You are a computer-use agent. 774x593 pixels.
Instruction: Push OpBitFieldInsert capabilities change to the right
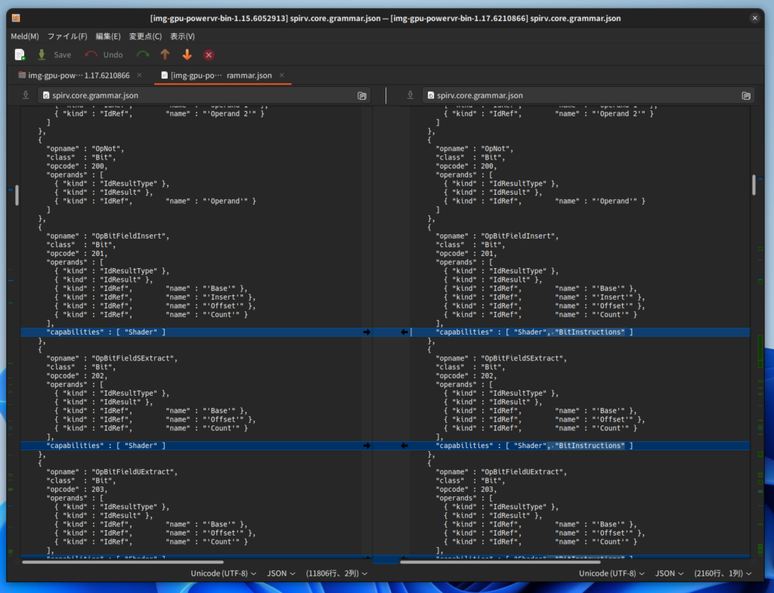click(x=367, y=332)
